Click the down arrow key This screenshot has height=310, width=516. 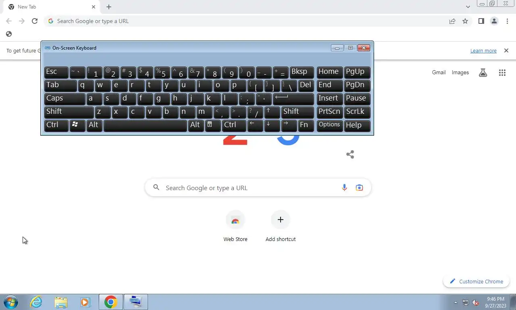pyautogui.click(x=272, y=126)
